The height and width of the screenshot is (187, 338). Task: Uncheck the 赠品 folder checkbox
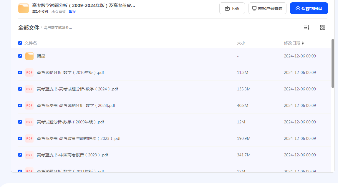point(20,56)
